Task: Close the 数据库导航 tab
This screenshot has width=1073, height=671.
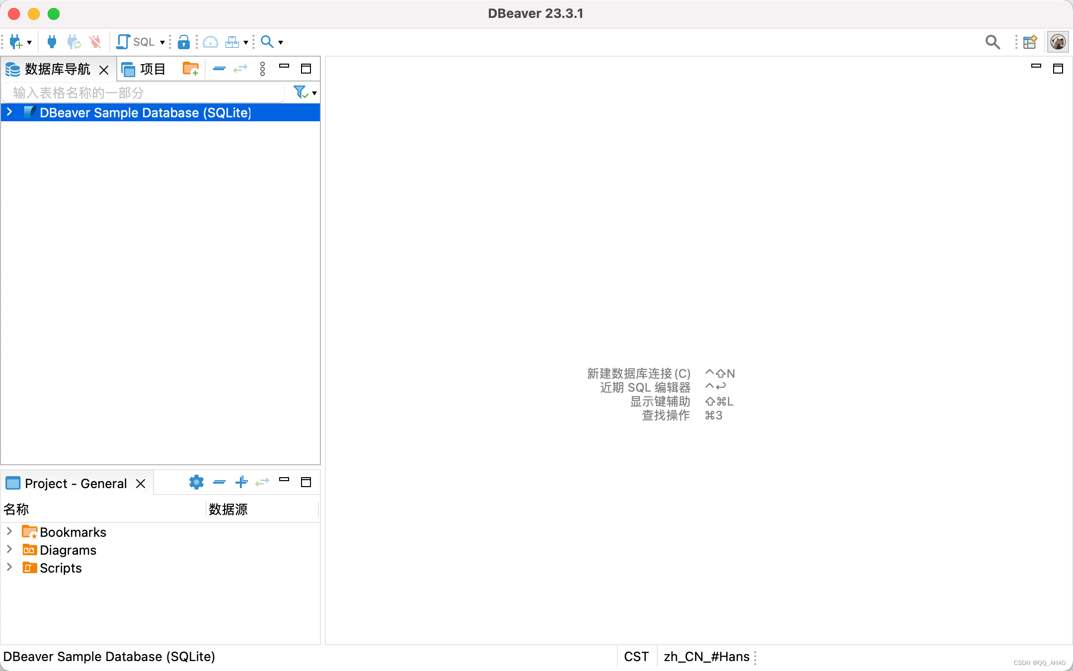Action: pos(104,70)
